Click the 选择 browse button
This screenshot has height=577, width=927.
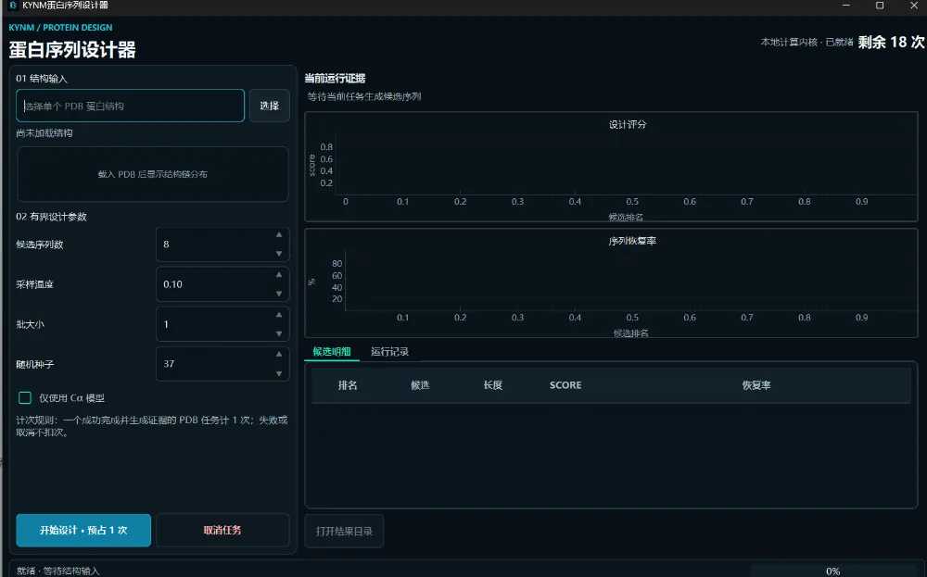[270, 106]
